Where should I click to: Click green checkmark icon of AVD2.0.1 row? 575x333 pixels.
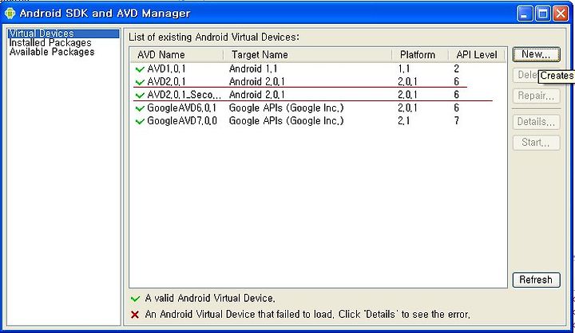point(140,82)
